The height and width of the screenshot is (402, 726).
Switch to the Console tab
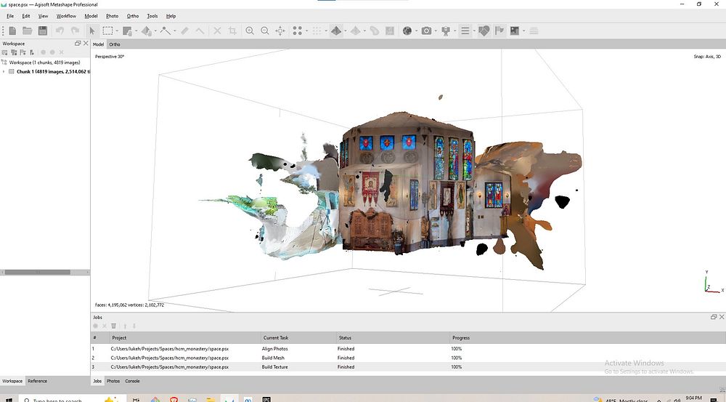[x=132, y=381]
